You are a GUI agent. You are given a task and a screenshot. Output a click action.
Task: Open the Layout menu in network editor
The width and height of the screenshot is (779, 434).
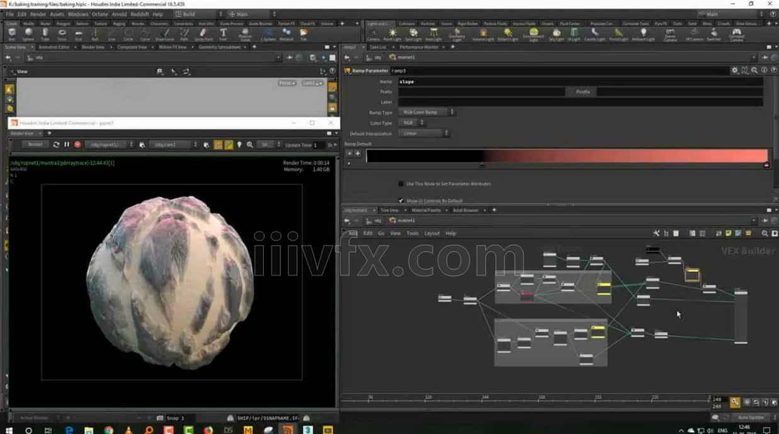pyautogui.click(x=432, y=234)
